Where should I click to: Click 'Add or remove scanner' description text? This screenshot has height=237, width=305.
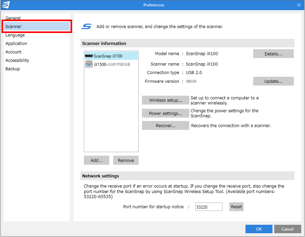click(160, 26)
